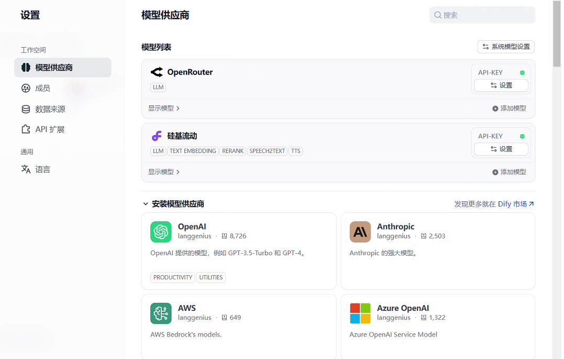Viewport: 564px width, 359px height.
Task: Click the OpenRouter provider name
Action: (190, 72)
